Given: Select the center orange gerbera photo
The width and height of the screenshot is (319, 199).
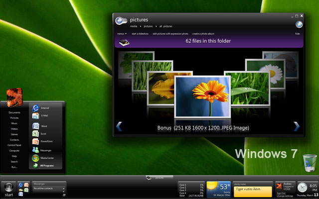Looking at the screenshot, I should 202,97.
